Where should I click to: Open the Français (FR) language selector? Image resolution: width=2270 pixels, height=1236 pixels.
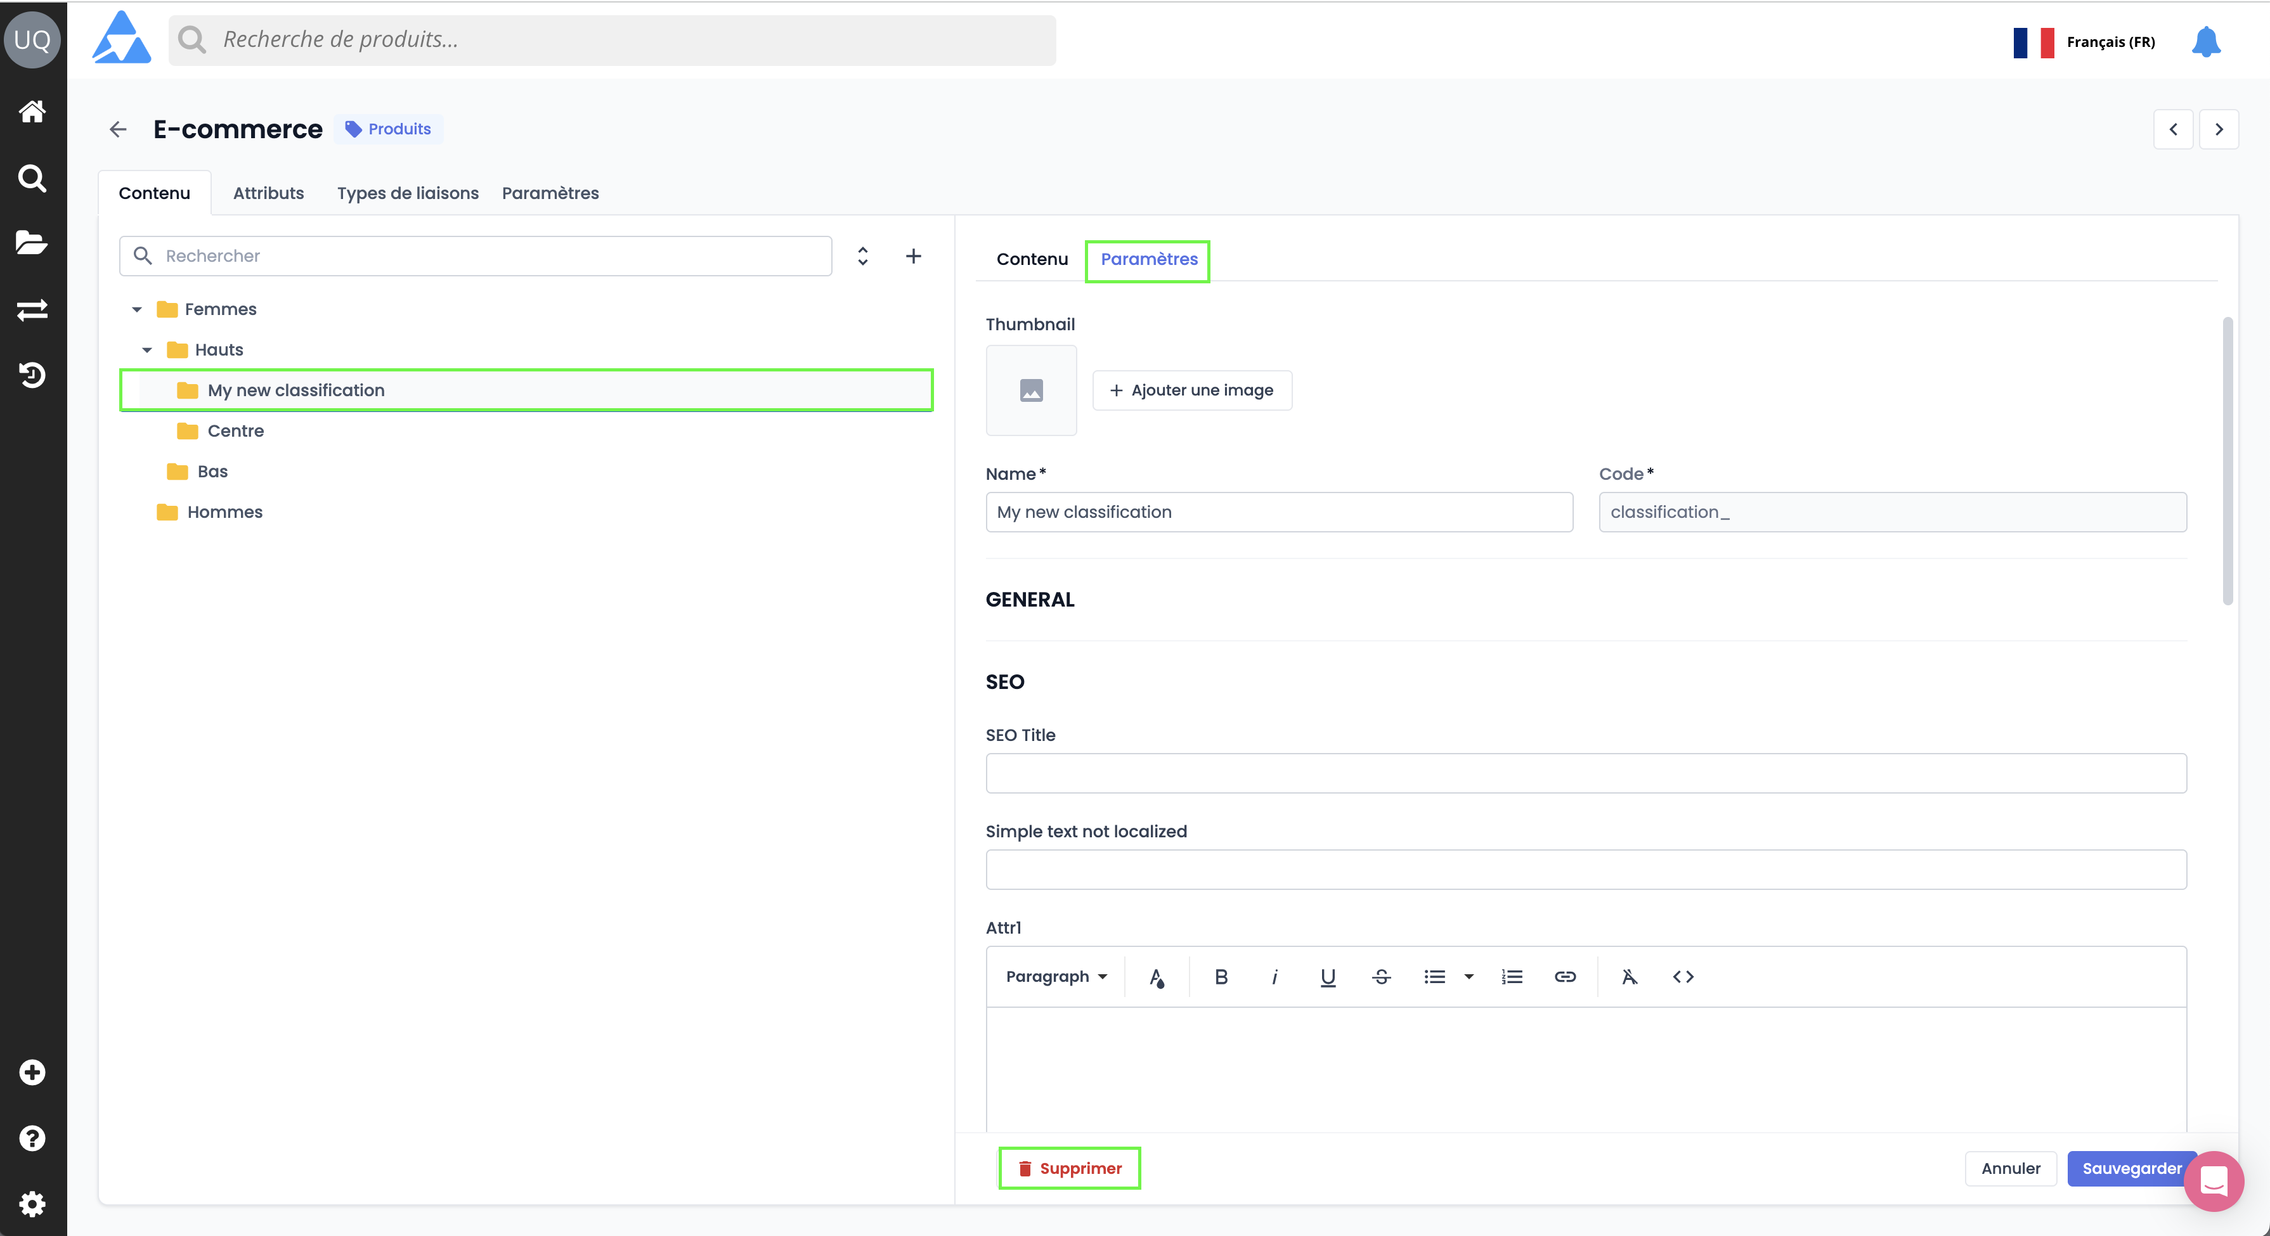(2084, 41)
